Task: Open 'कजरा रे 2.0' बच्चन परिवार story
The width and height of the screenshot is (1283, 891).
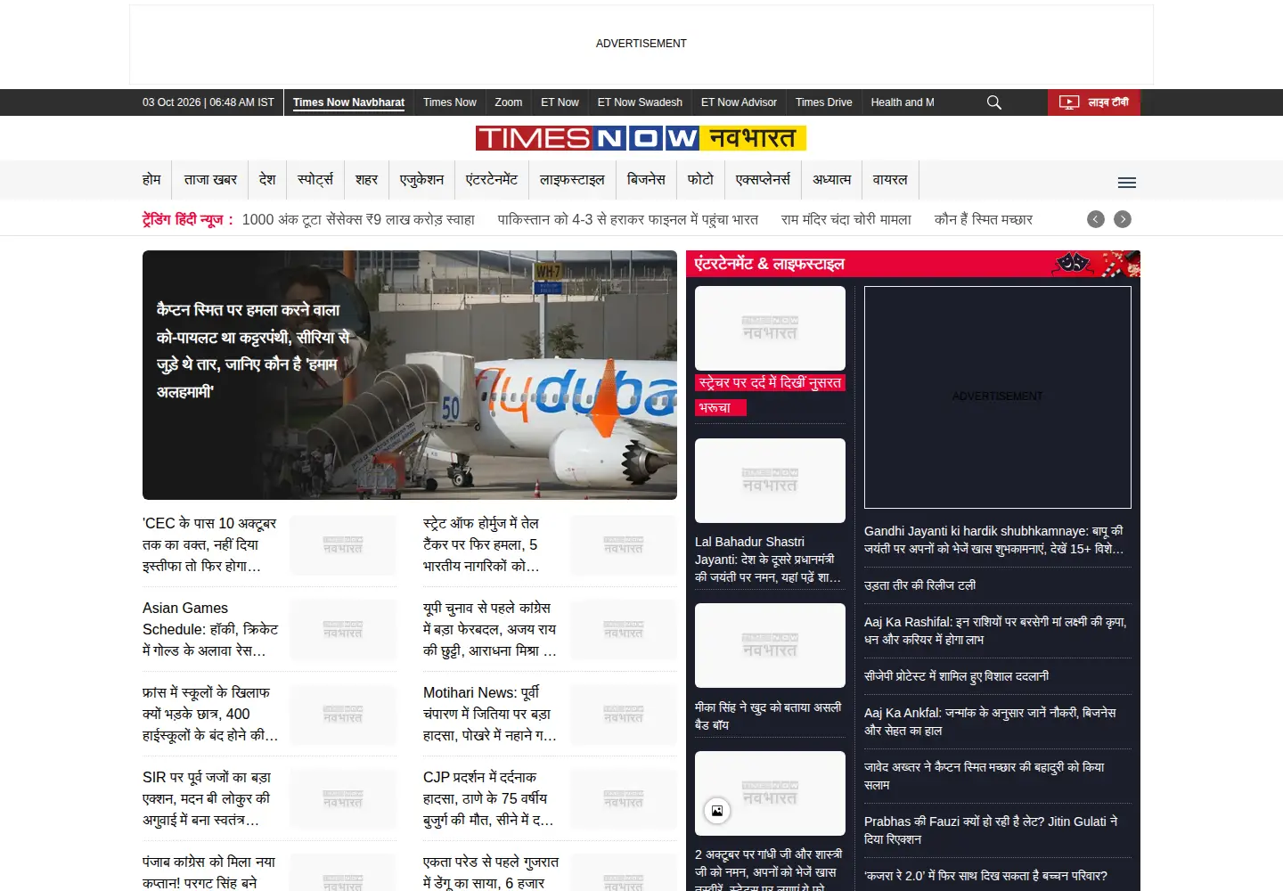Action: pos(985,876)
